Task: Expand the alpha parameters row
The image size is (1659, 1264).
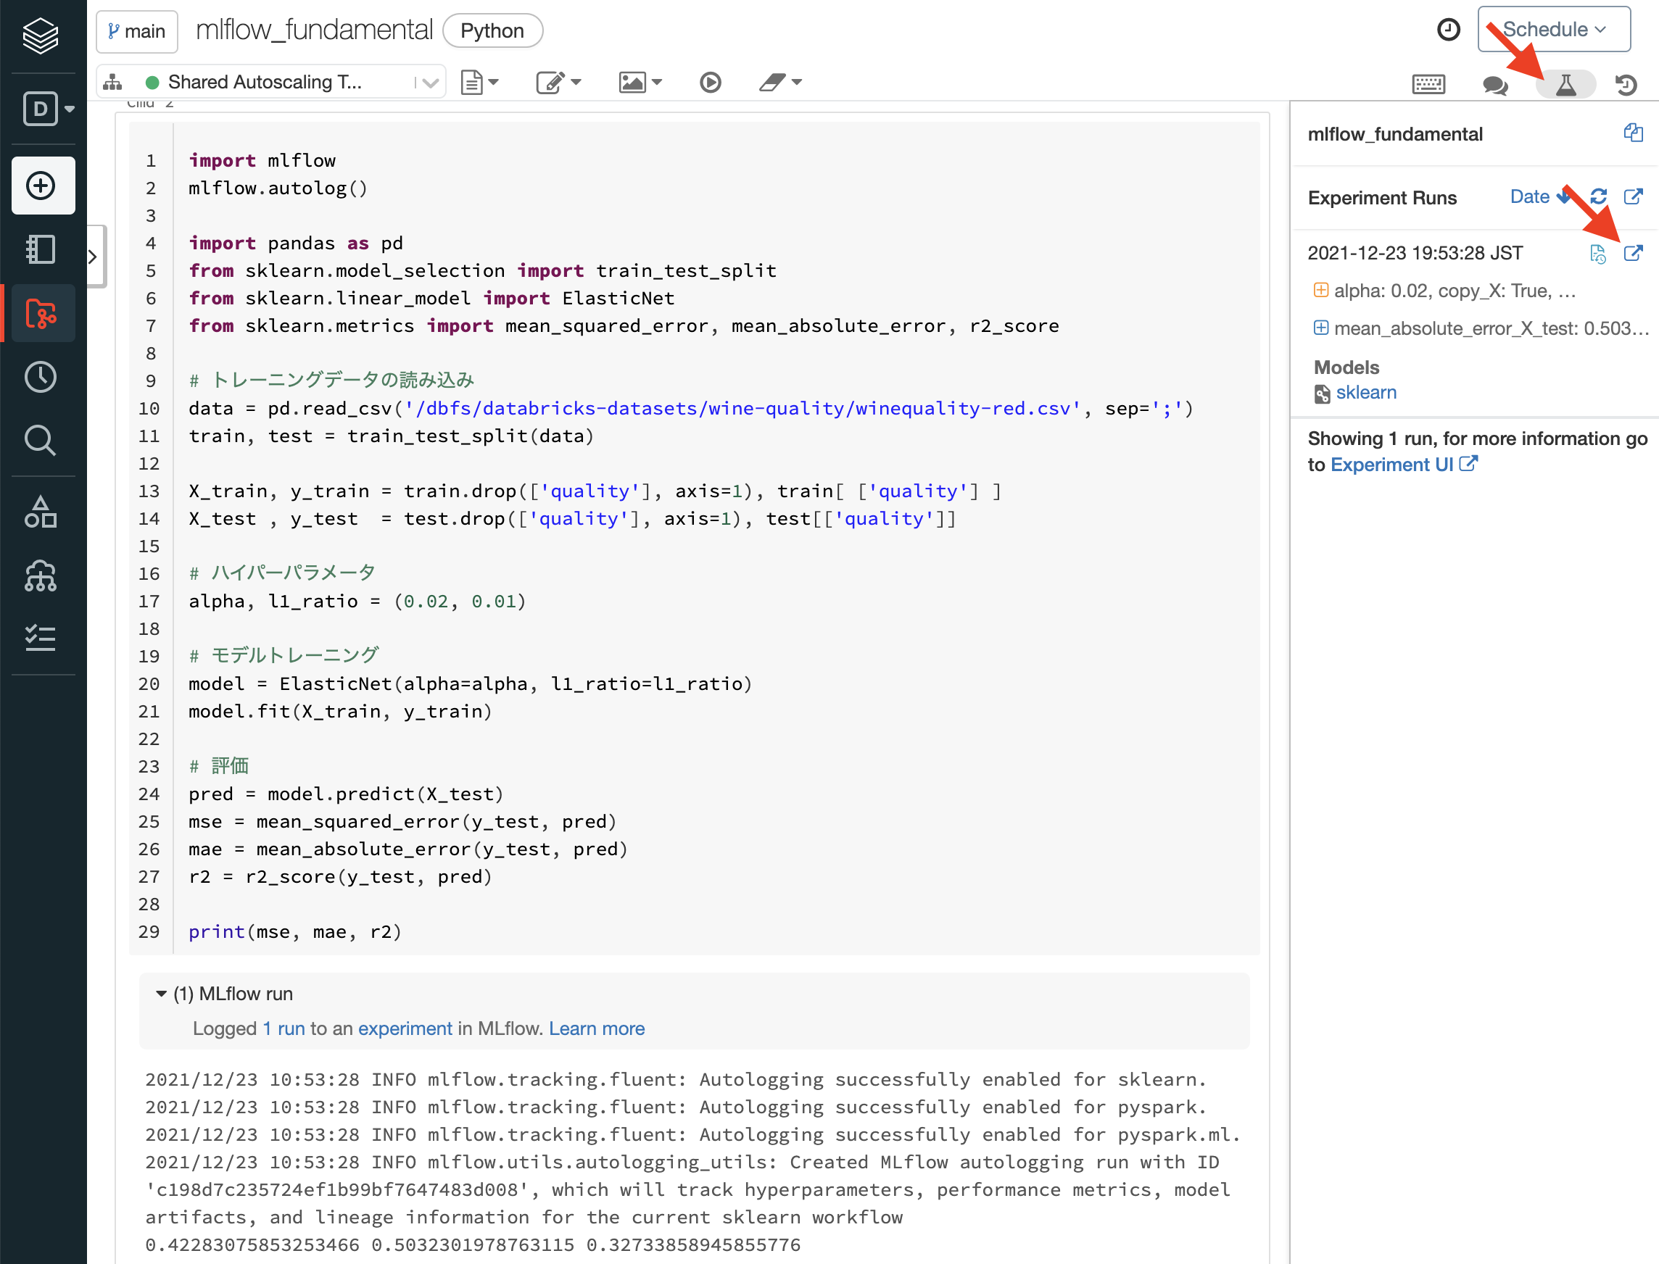Action: pos(1320,291)
